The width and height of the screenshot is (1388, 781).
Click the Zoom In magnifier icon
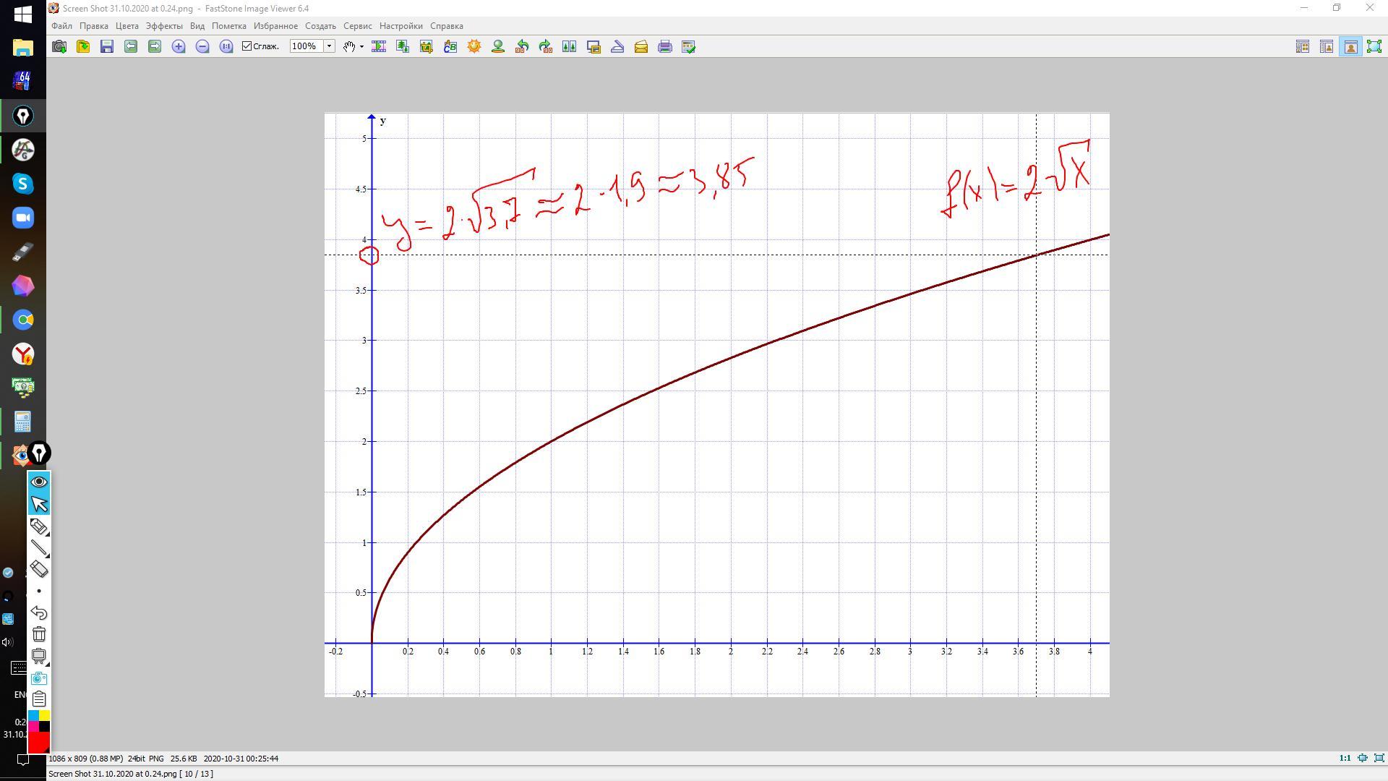point(179,47)
